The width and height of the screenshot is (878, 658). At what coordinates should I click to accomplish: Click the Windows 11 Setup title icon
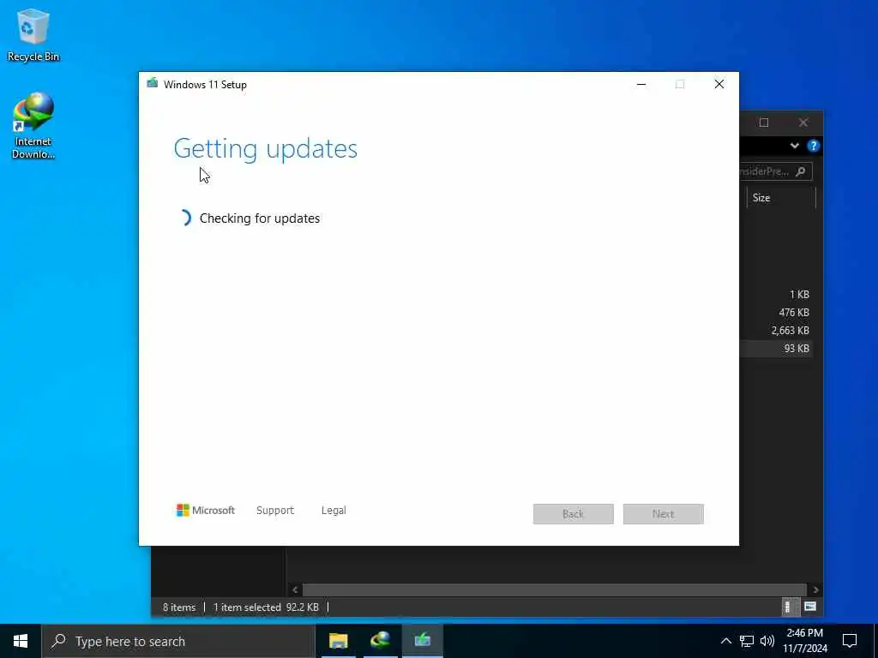tap(153, 84)
